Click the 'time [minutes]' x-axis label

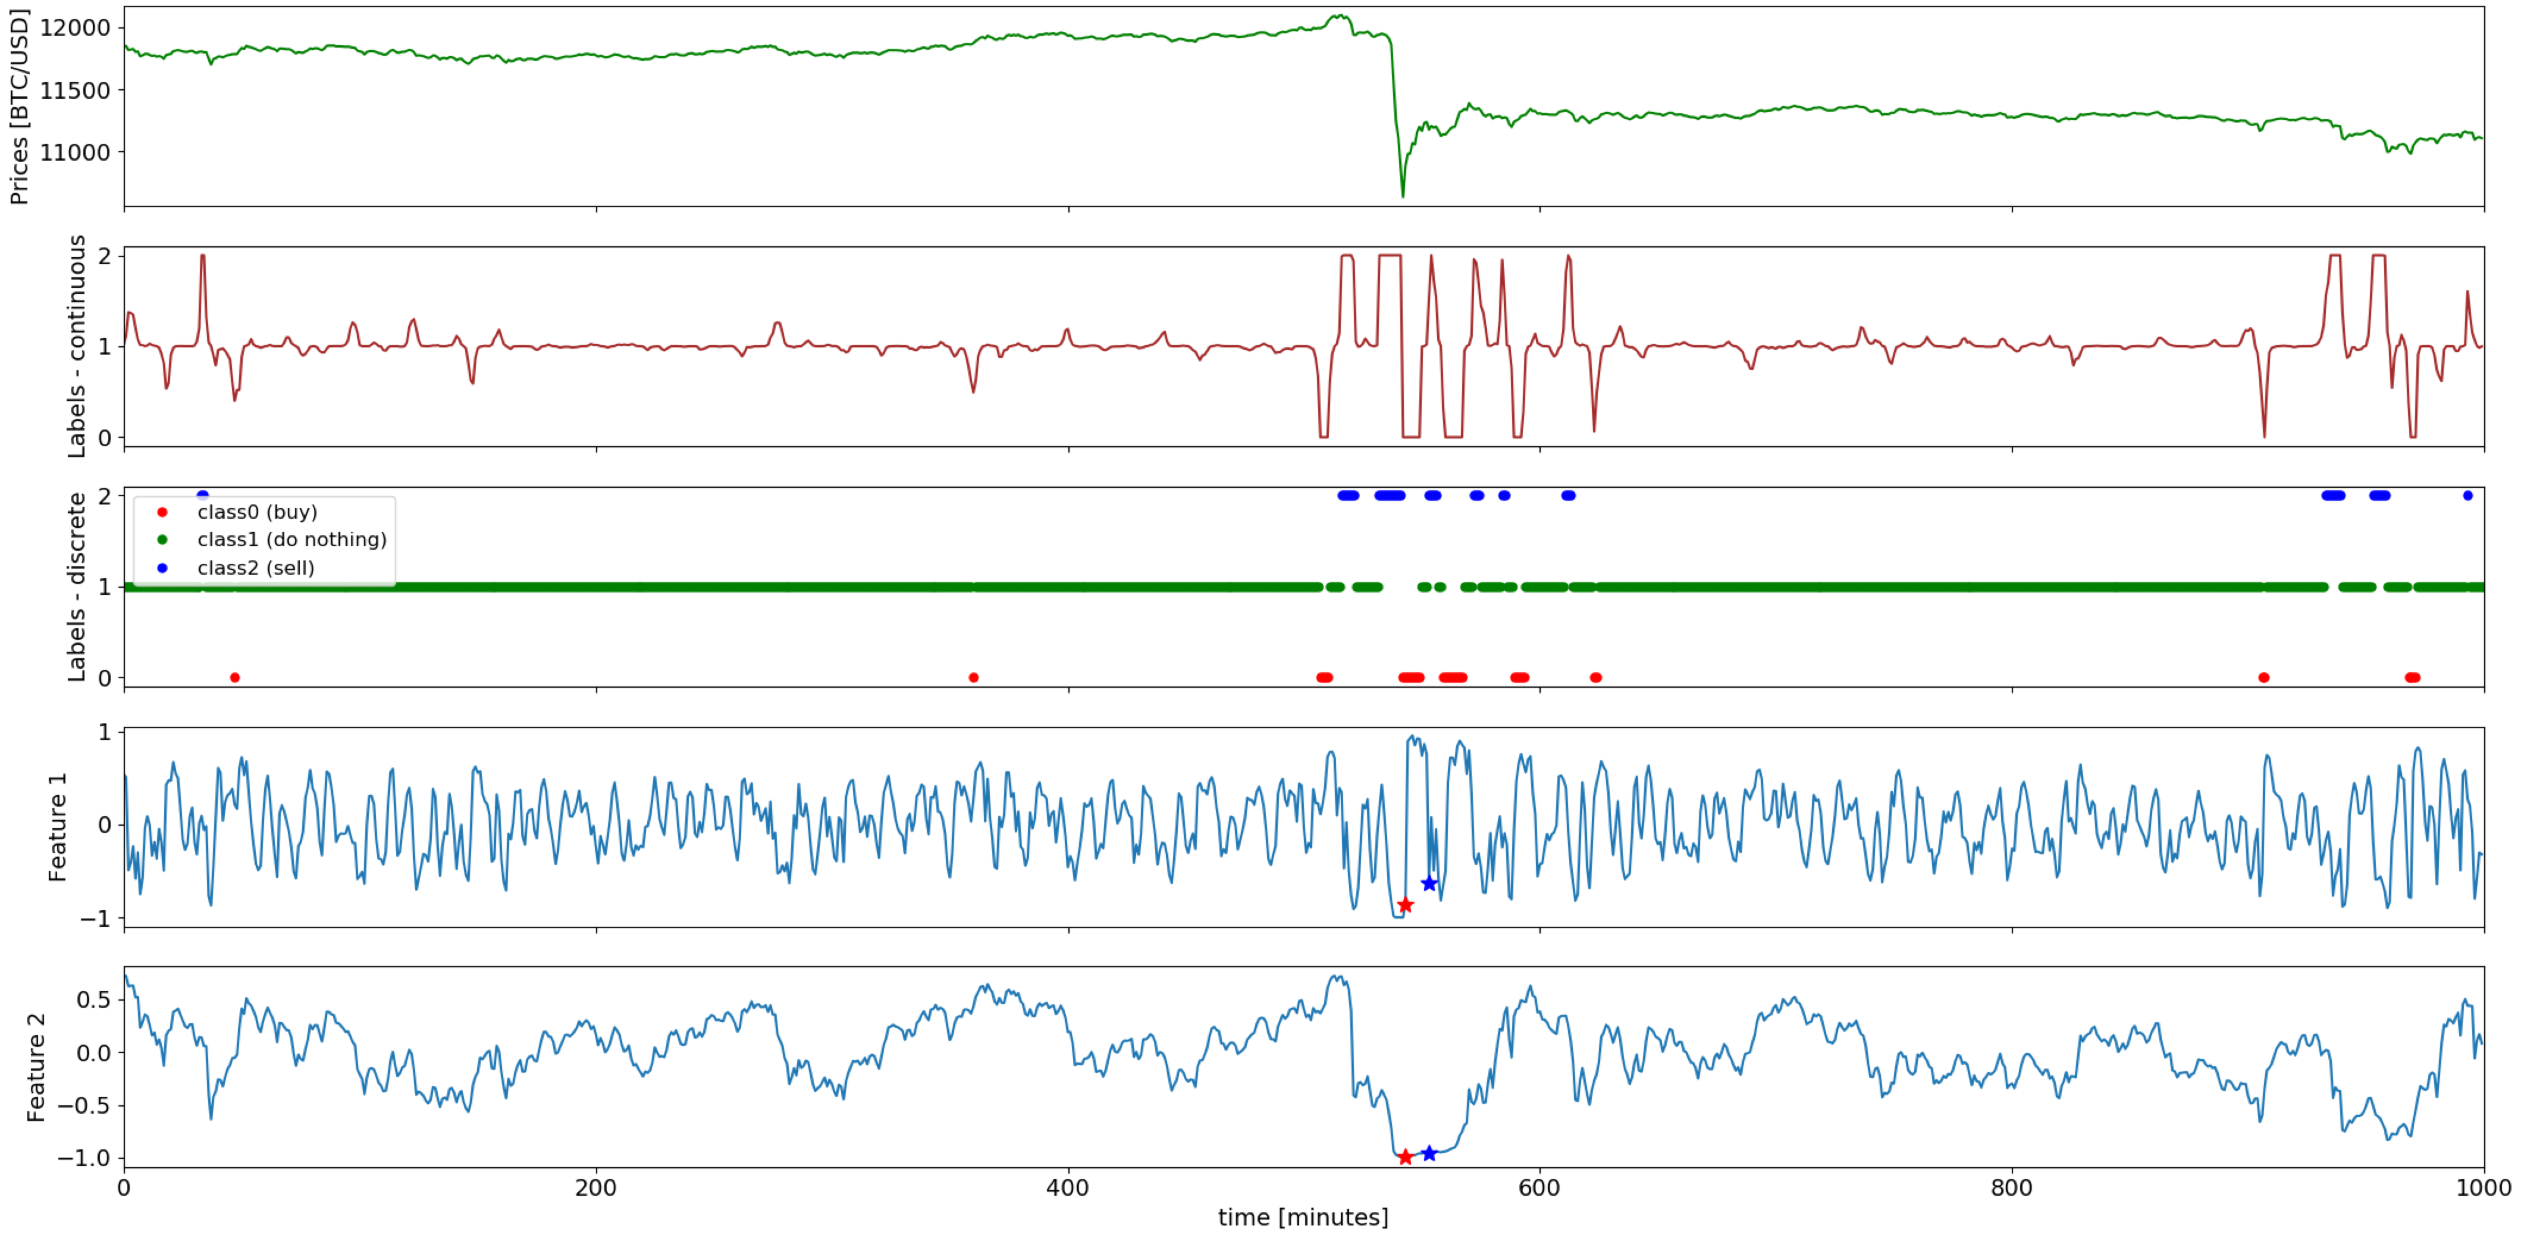1303,1217
